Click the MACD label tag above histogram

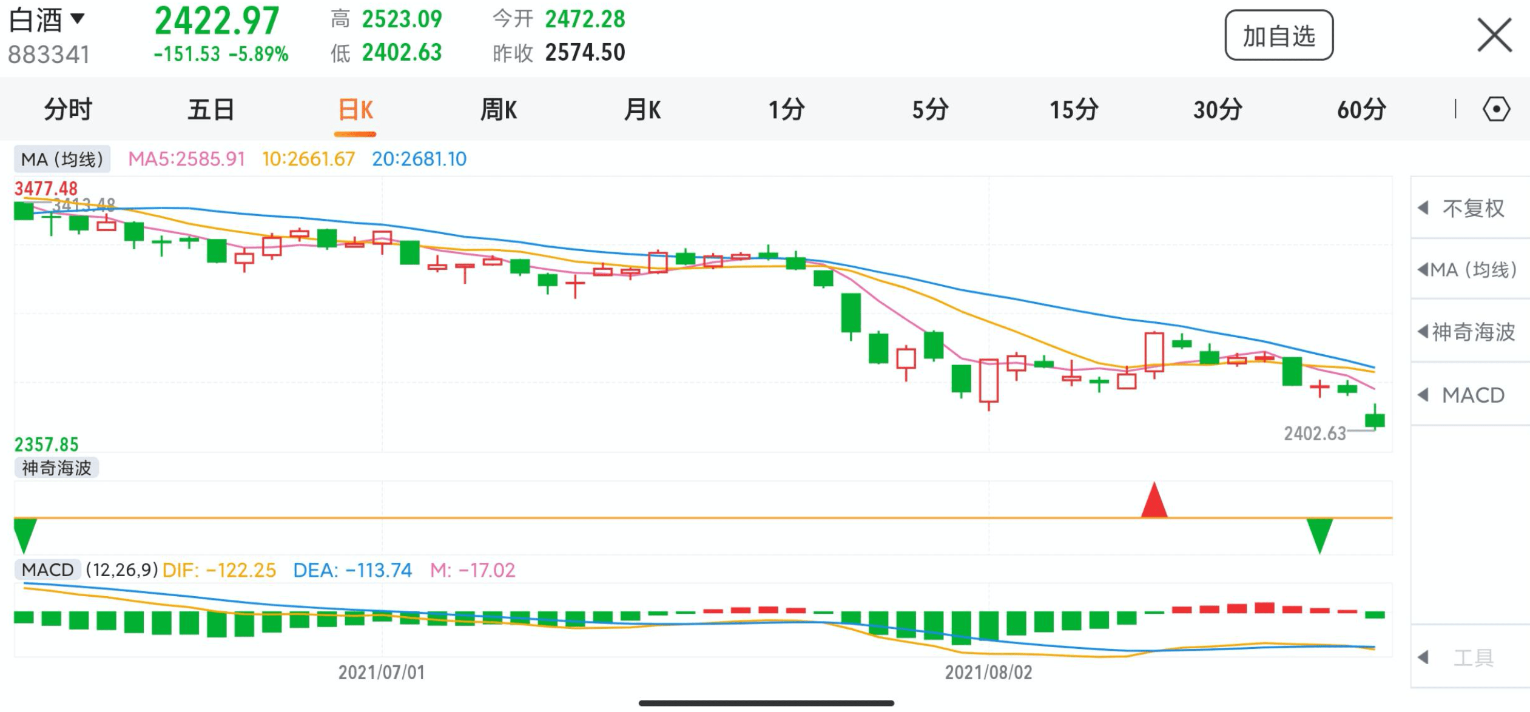click(47, 569)
